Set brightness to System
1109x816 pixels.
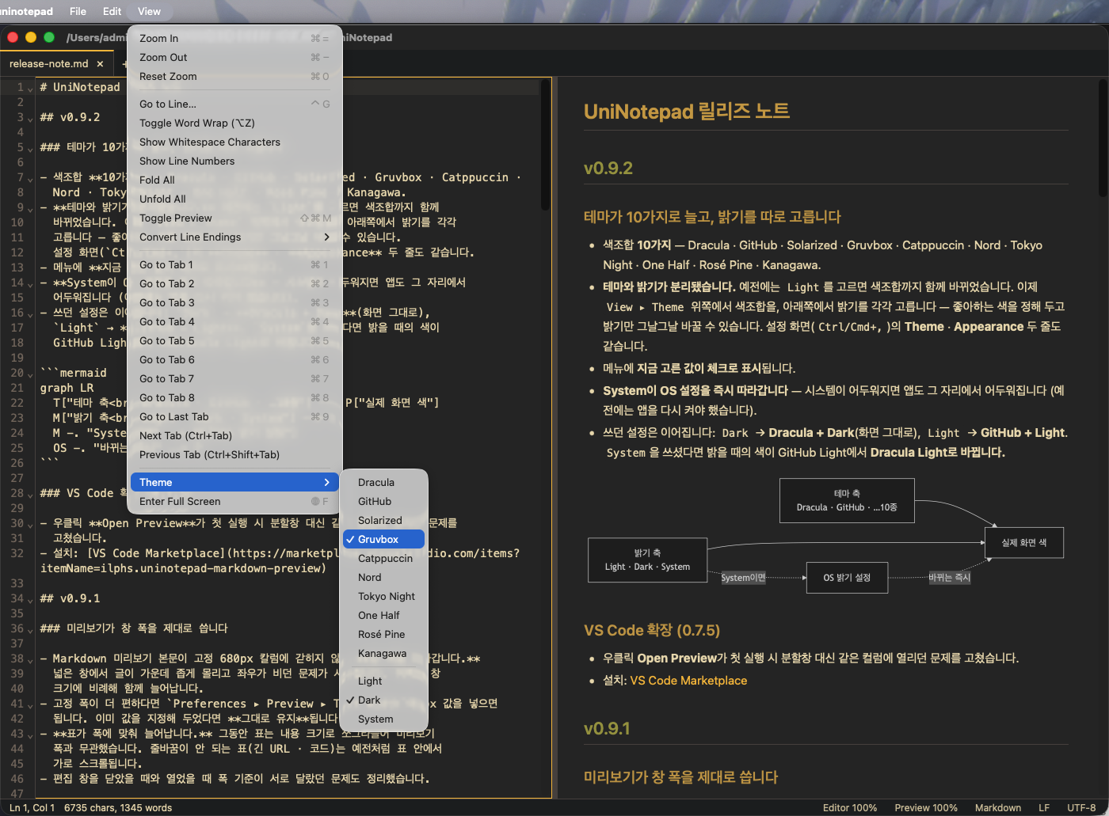383,719
